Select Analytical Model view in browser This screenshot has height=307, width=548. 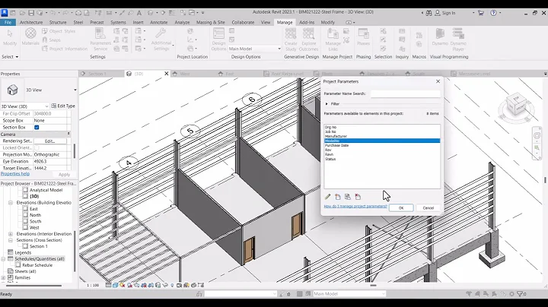point(46,190)
